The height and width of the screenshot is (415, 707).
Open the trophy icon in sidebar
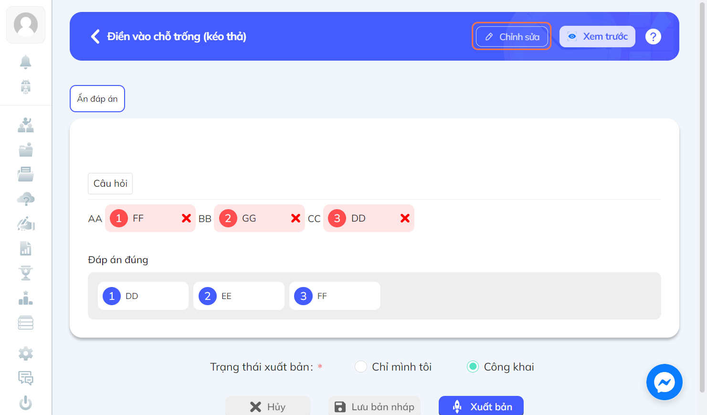coord(26,273)
